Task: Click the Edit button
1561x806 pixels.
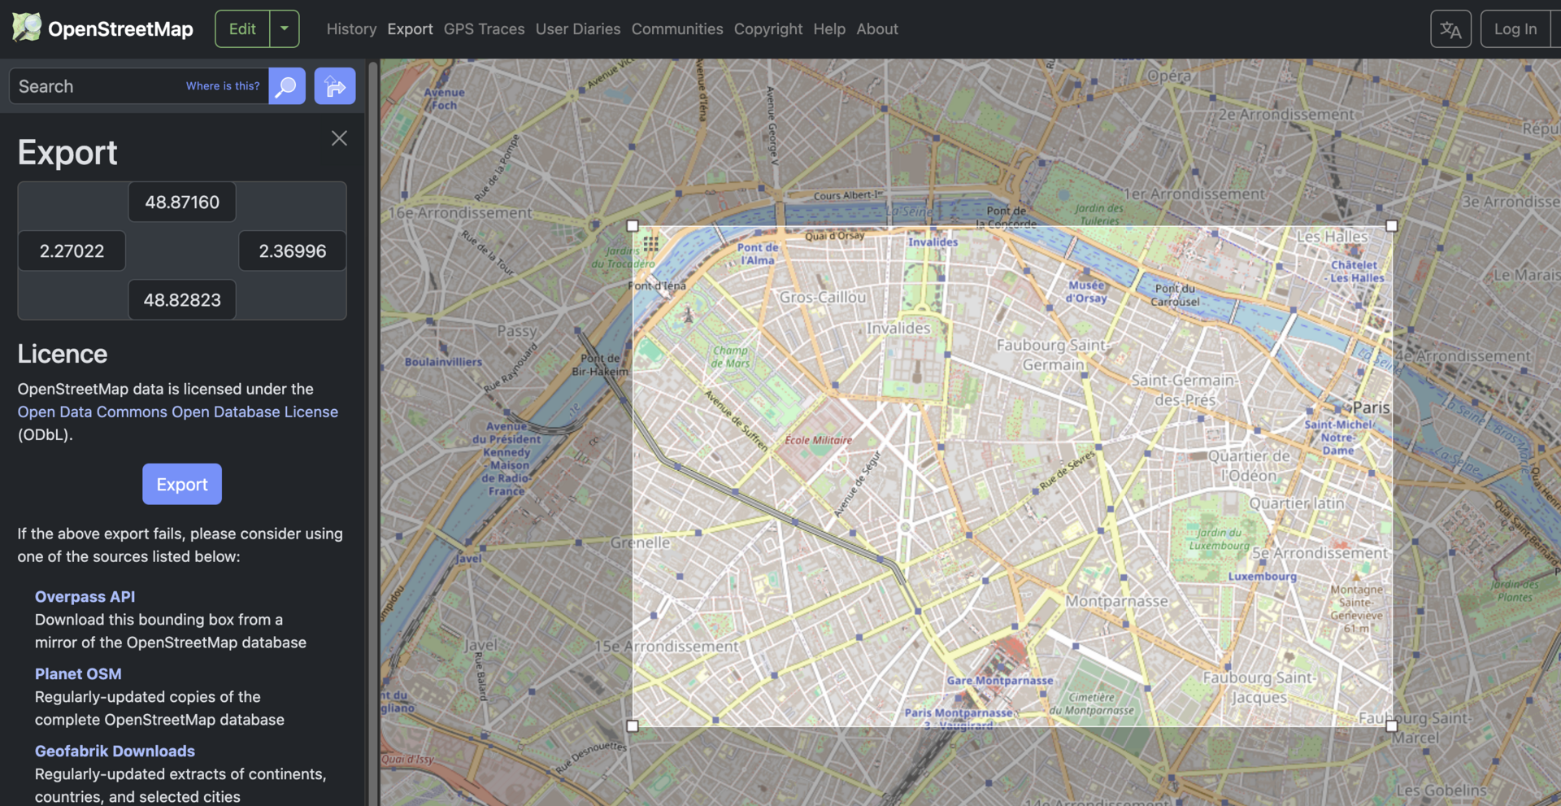Action: pos(242,28)
